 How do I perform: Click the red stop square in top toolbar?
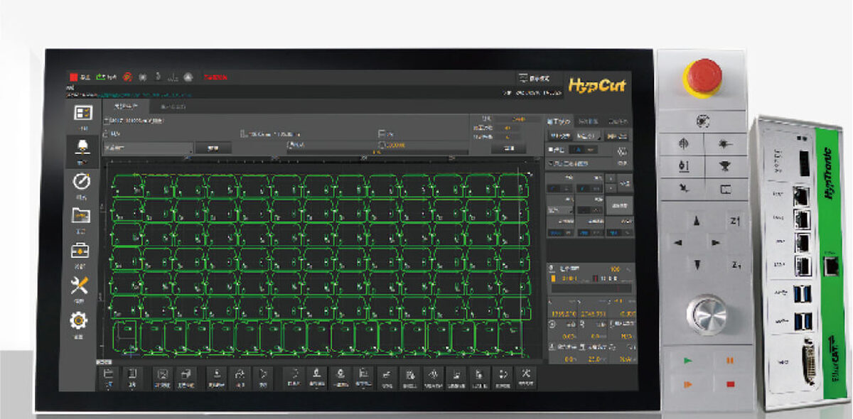(x=73, y=77)
